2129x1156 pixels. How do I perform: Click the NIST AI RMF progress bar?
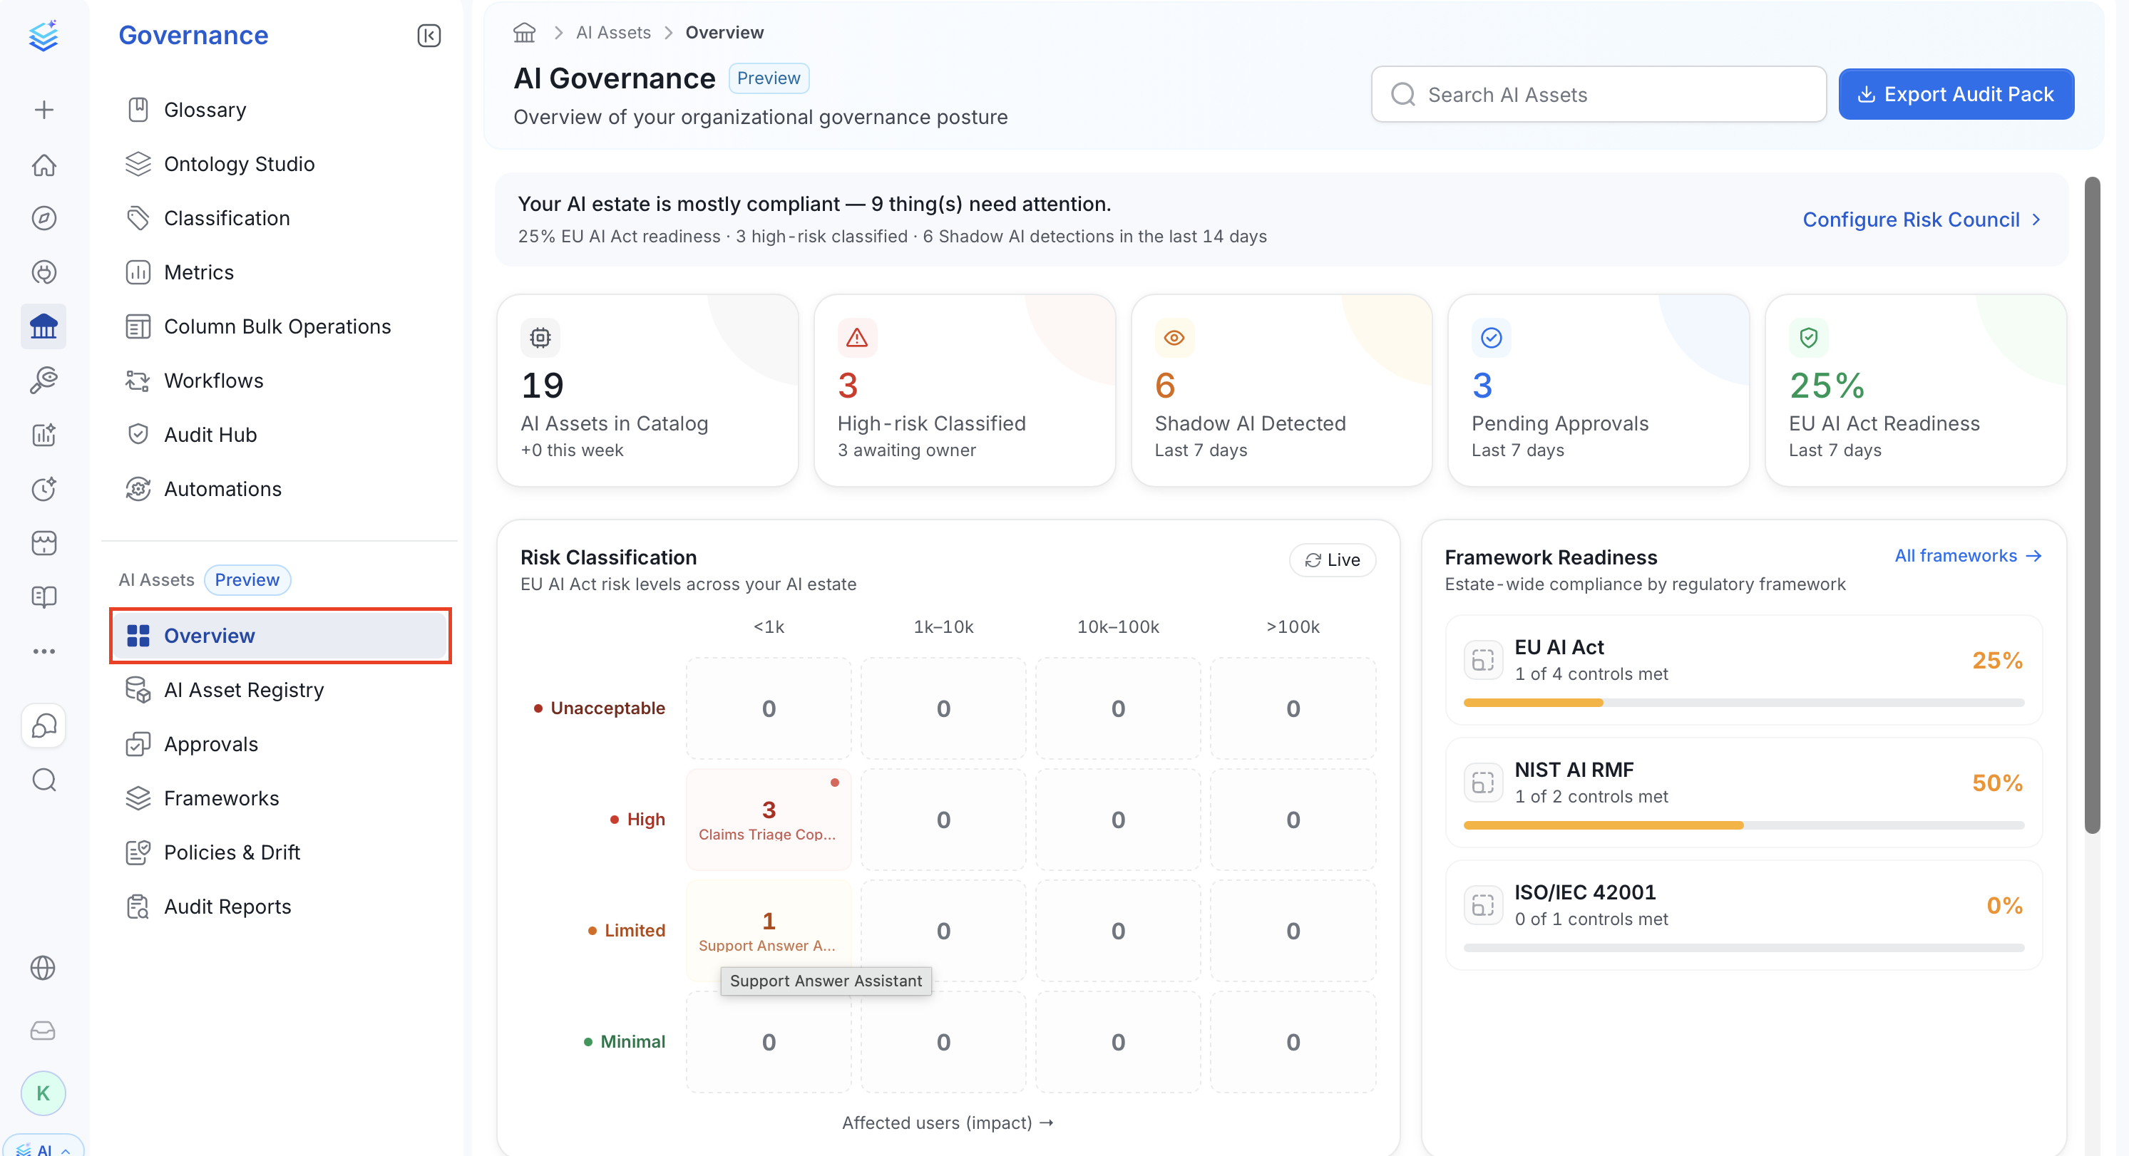tap(1743, 825)
